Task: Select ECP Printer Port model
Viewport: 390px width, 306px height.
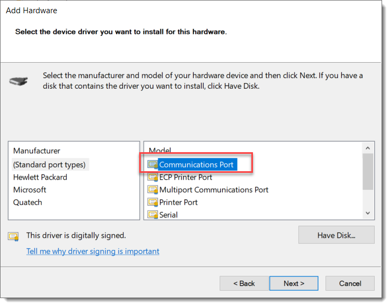Action: coord(186,177)
